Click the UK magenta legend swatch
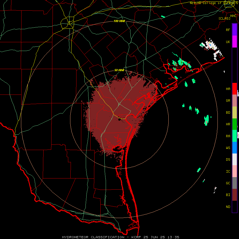The image size is (239, 239). (234, 42)
